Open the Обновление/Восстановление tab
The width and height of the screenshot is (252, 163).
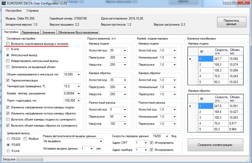point(78,32)
